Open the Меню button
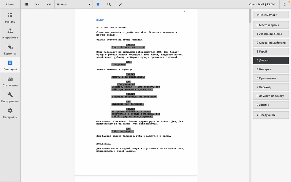Viewport: 291px width, 182px height. (10, 5)
